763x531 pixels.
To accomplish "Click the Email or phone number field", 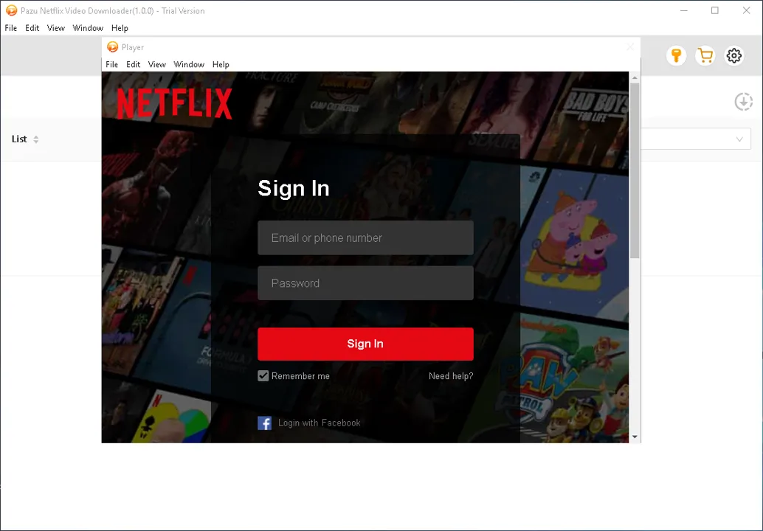I will [x=365, y=237].
